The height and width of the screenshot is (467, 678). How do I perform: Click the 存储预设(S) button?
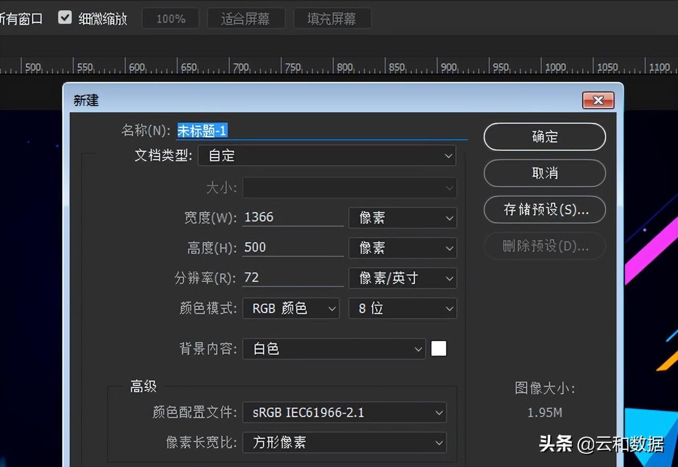coord(544,210)
